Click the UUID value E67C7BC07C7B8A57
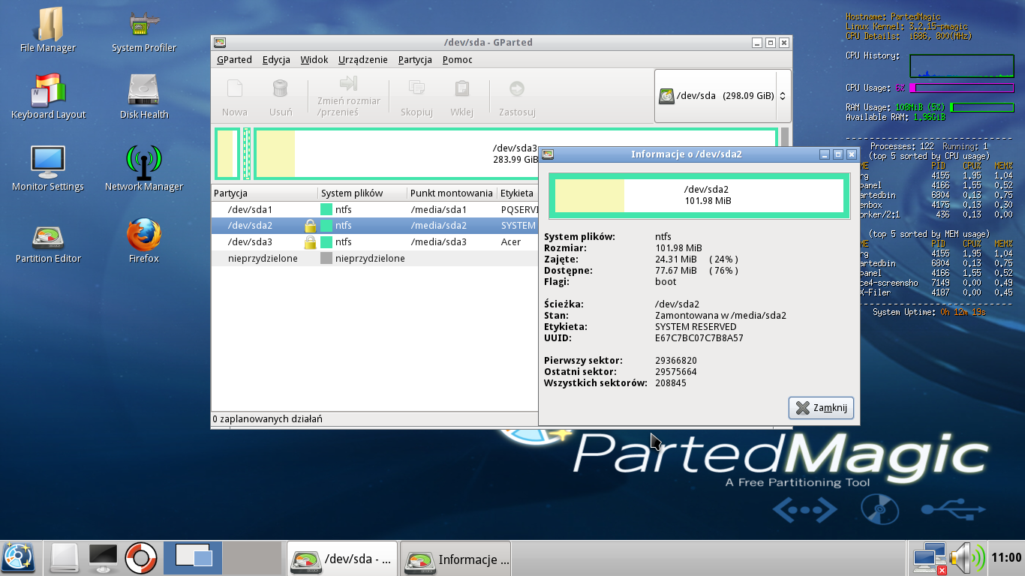The height and width of the screenshot is (576, 1025). 699,338
